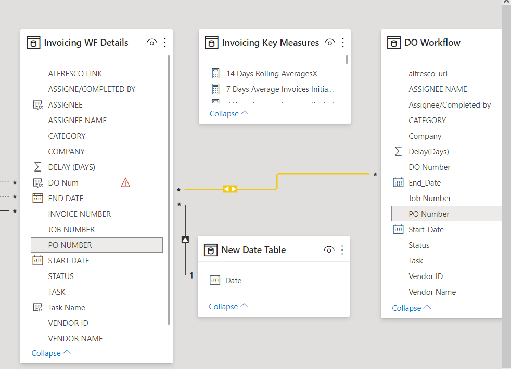
Task: Click the measure icon for 14 Days Rolling AveragesX
Action: click(x=215, y=73)
